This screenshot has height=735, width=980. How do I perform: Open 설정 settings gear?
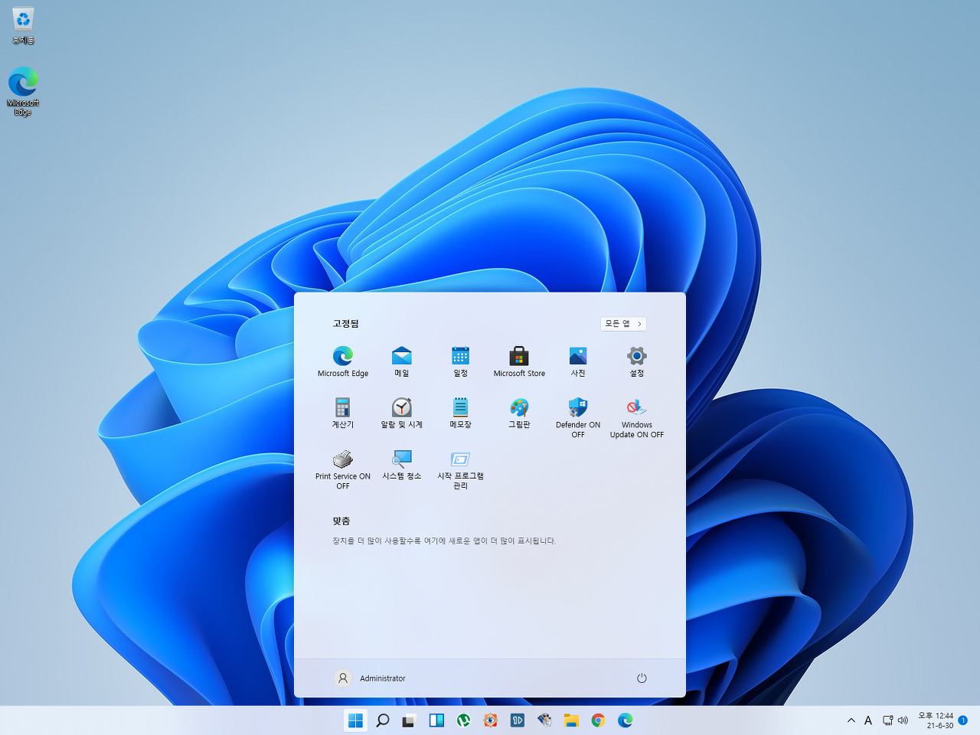[x=637, y=361]
